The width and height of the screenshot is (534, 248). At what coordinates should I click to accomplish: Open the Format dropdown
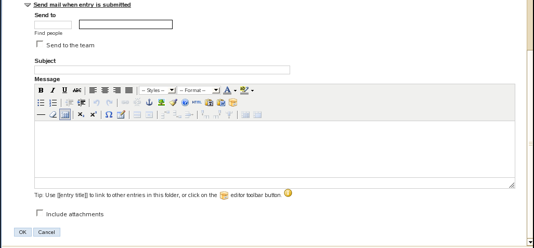pos(199,90)
